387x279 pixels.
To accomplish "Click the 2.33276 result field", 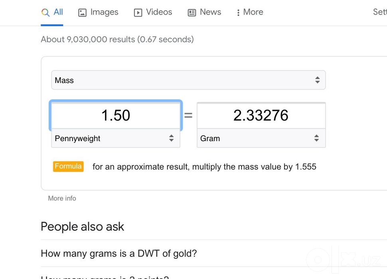I will pos(261,115).
